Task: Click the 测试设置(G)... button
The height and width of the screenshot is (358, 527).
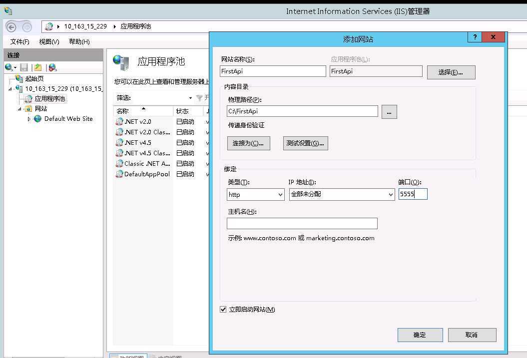Action: click(305, 143)
